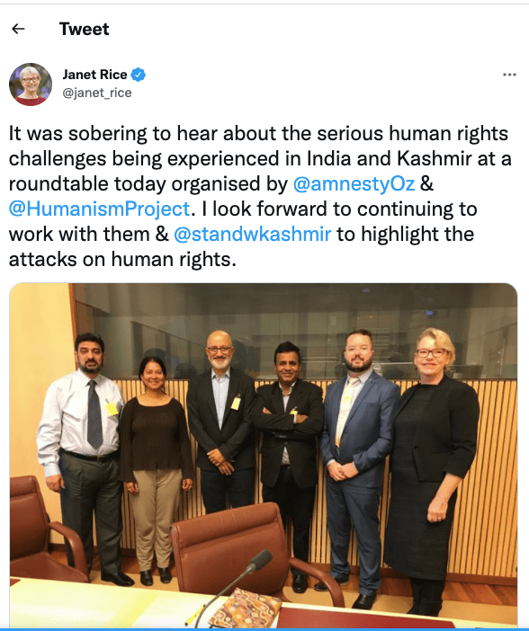This screenshot has height=631, width=529.
Task: Click the Tweet page heading
Action: (x=85, y=29)
